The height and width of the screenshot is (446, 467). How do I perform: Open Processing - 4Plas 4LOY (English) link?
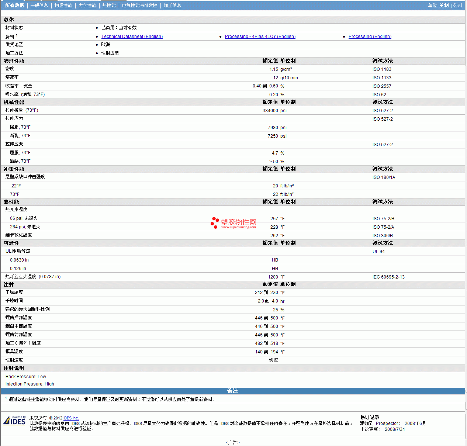point(260,37)
